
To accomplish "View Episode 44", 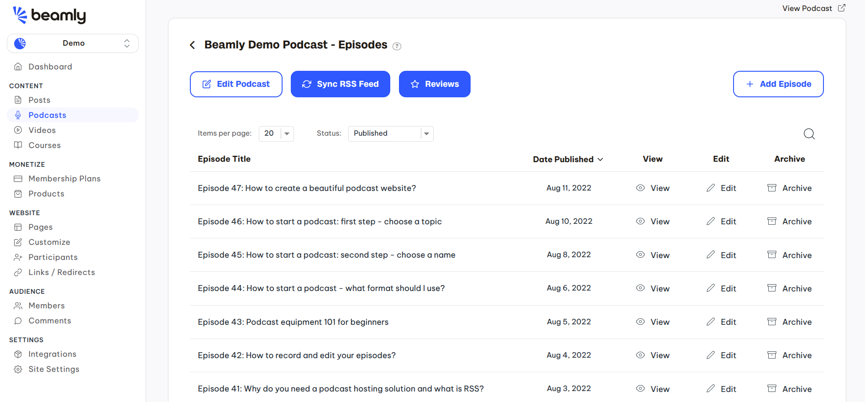I will coord(653,289).
